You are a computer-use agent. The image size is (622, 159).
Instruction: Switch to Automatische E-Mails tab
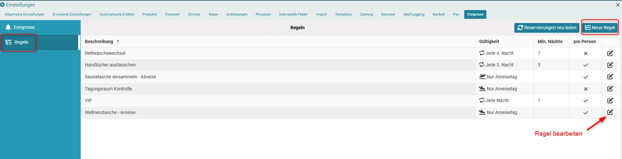click(117, 14)
